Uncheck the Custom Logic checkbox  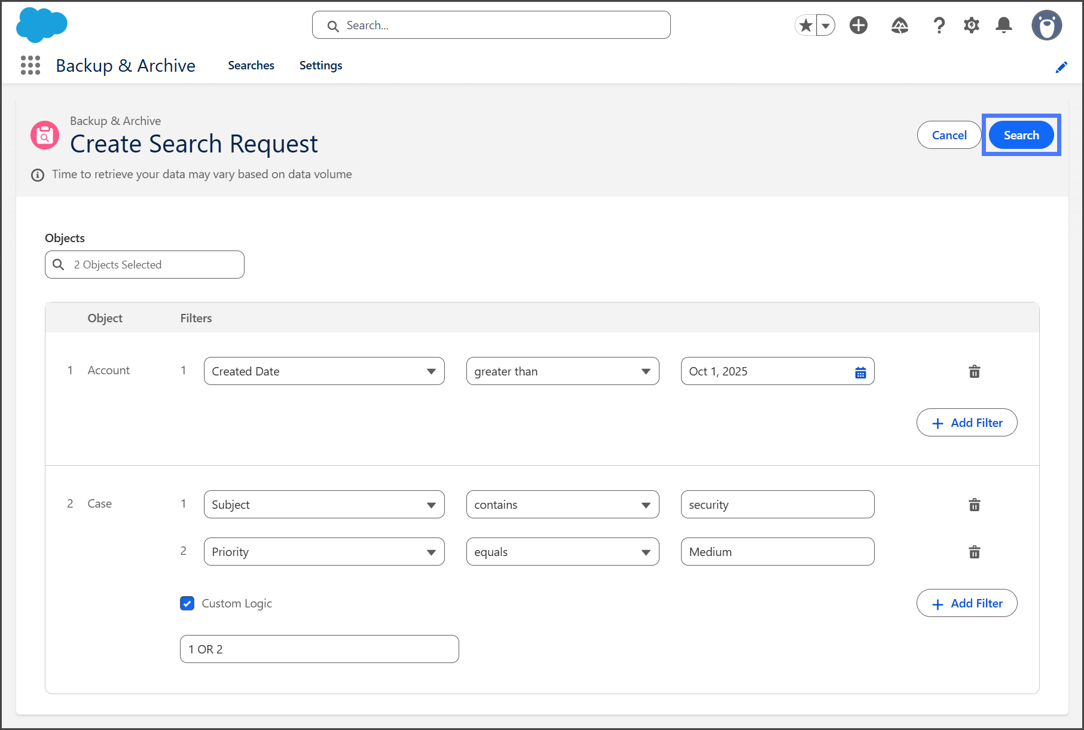[187, 603]
